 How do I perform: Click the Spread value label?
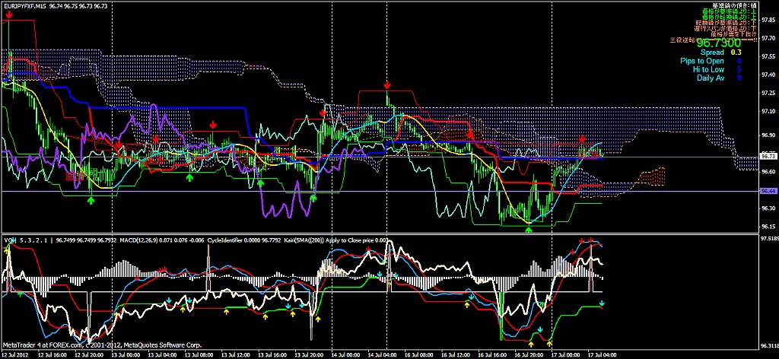coord(712,52)
